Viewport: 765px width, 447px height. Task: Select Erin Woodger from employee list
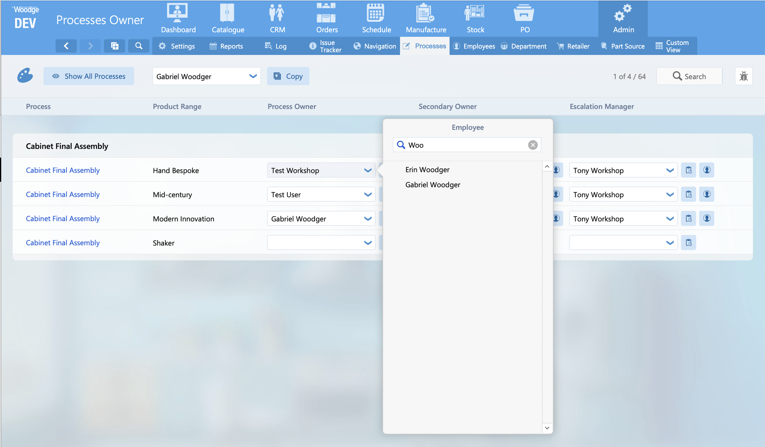pyautogui.click(x=427, y=169)
